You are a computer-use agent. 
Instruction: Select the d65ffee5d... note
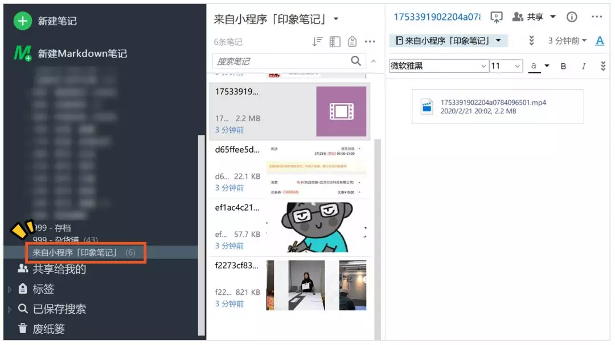(289, 169)
